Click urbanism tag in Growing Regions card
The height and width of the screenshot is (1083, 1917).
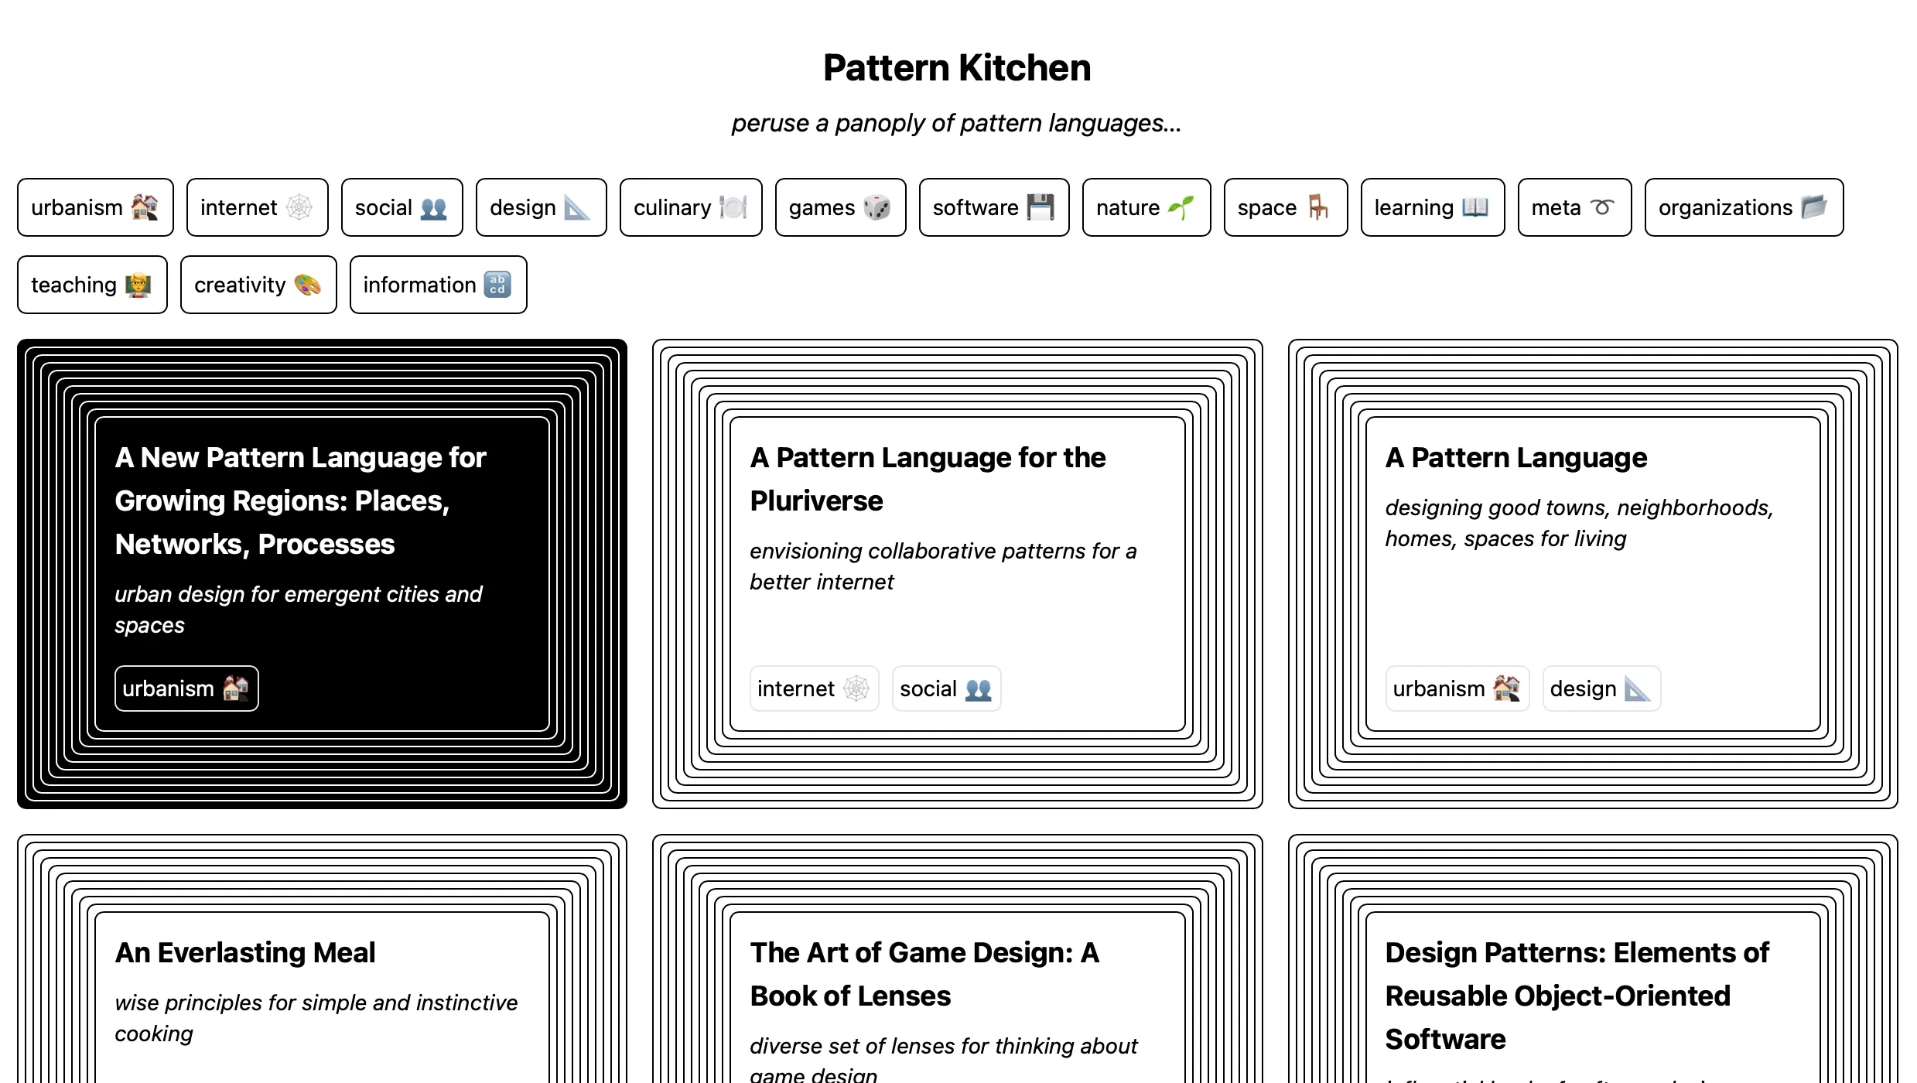pos(186,688)
